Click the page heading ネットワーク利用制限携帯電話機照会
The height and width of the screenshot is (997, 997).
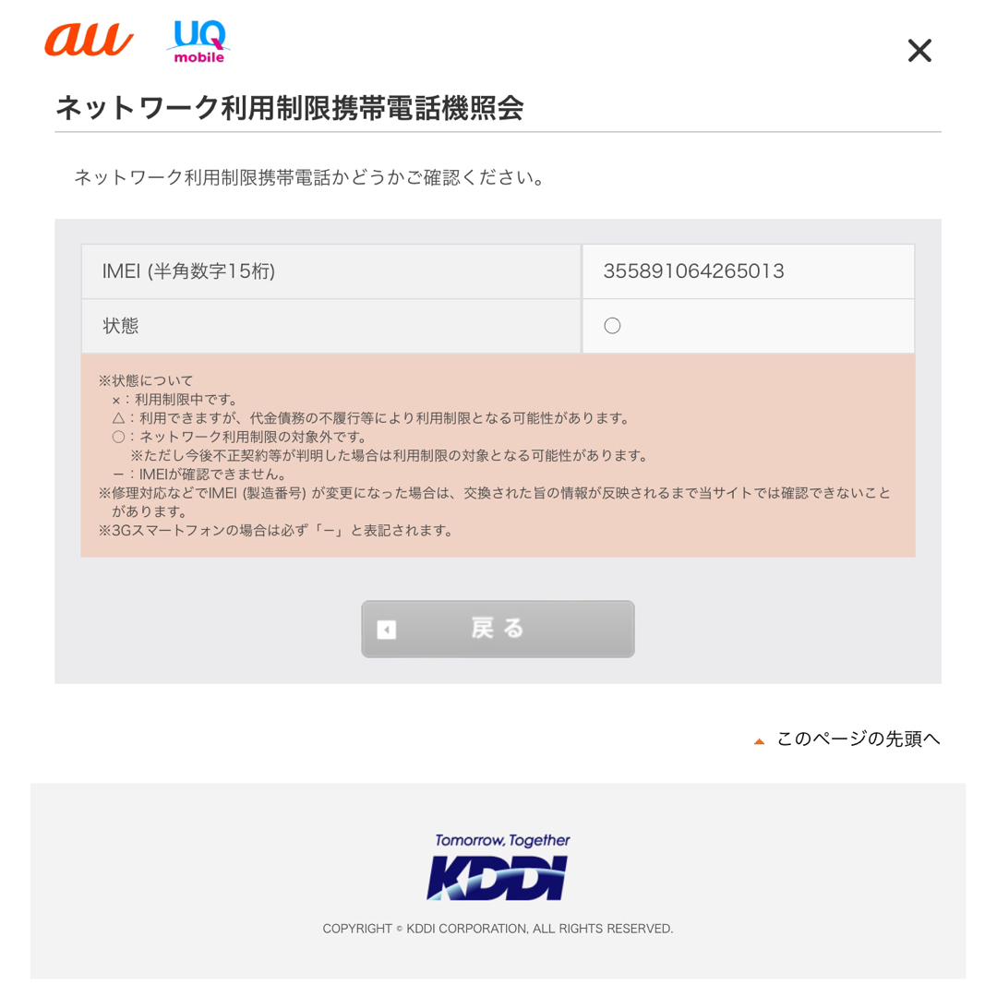[290, 107]
